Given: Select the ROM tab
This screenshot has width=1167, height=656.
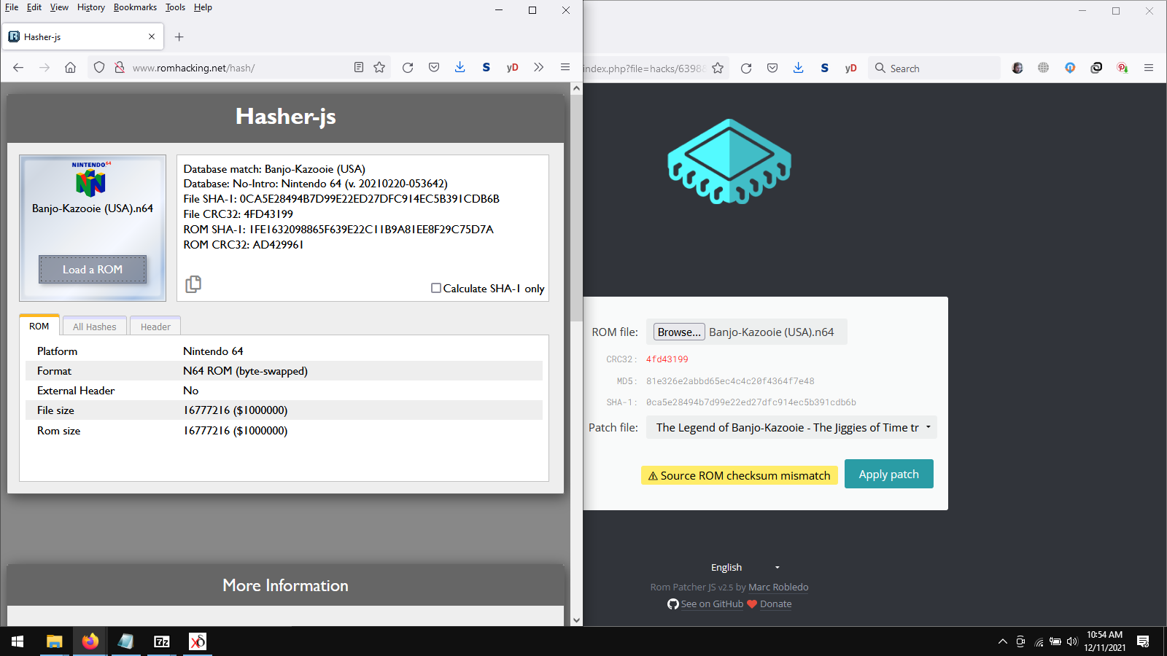Looking at the screenshot, I should tap(39, 326).
